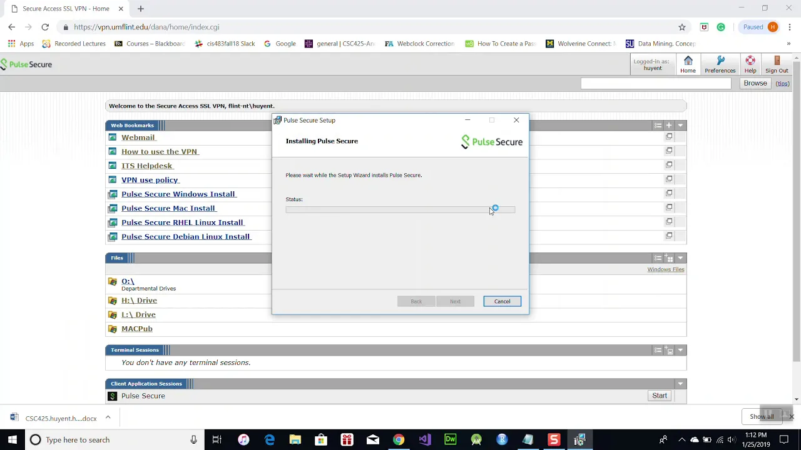Open the H:\ Drive link
This screenshot has width=801, height=450.
(x=139, y=301)
